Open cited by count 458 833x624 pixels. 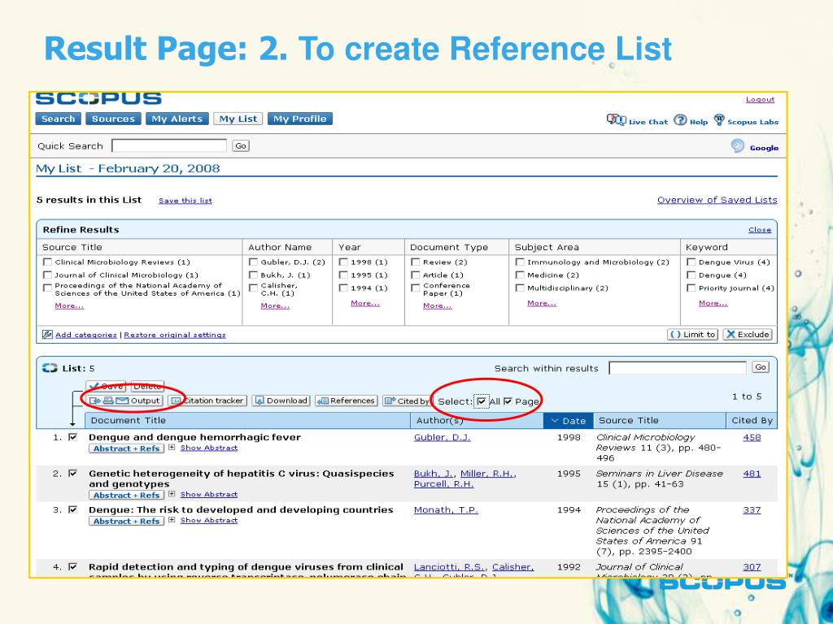tap(752, 437)
